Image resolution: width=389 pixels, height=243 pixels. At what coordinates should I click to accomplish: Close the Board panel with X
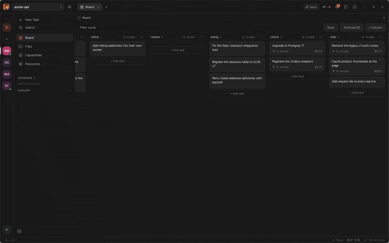384,17
